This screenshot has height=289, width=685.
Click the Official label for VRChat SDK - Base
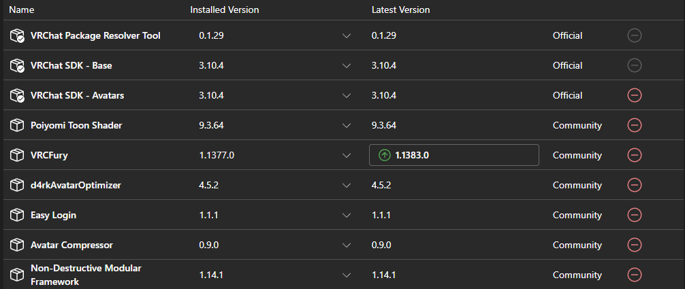point(567,65)
